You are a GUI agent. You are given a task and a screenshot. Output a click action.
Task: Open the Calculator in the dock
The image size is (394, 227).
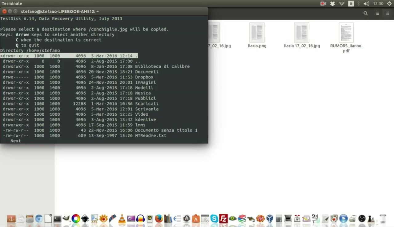(279, 219)
